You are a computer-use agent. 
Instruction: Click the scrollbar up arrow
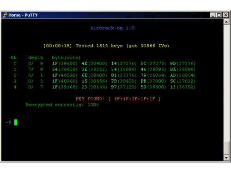226,22
